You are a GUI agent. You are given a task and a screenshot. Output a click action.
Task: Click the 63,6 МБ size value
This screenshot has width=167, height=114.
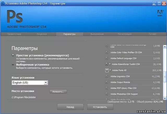156,88
